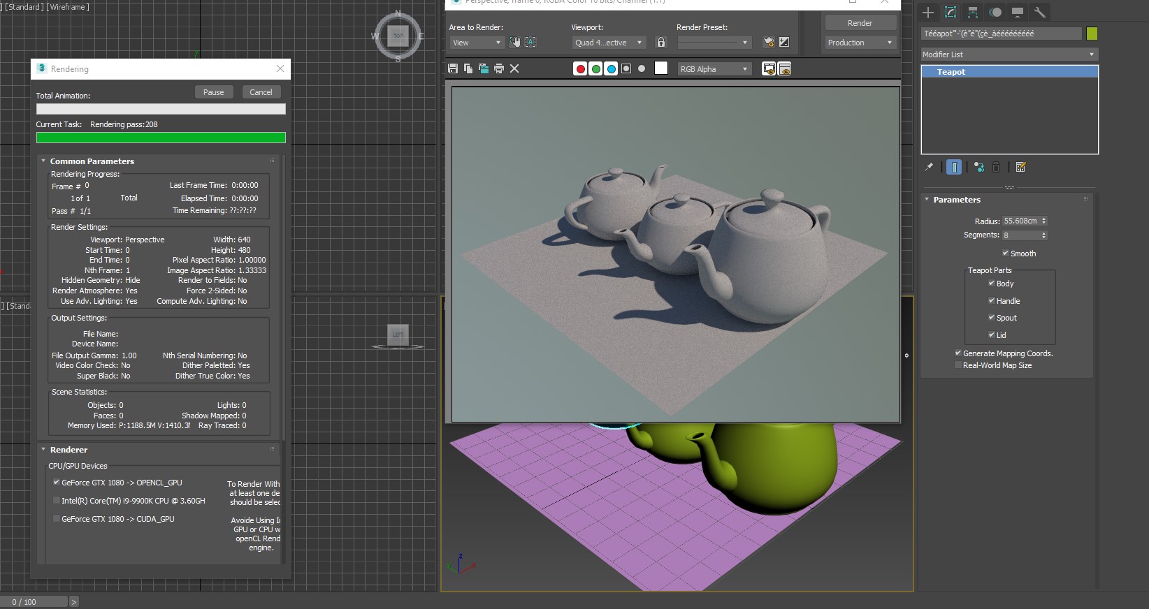Click the green object color swatch
This screenshot has height=609, width=1149.
1092,34
